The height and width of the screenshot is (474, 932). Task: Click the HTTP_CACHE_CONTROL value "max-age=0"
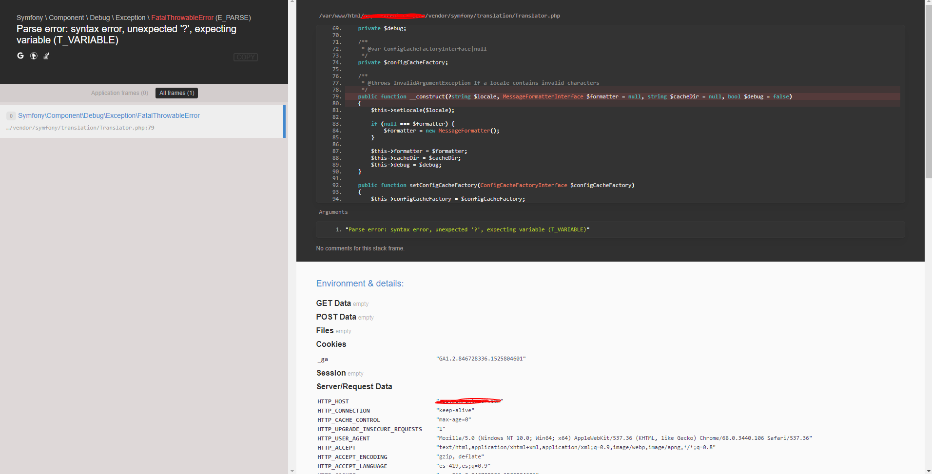pyautogui.click(x=453, y=419)
